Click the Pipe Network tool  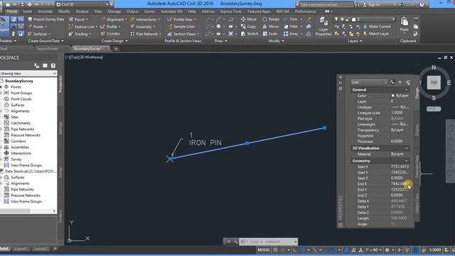click(x=145, y=34)
